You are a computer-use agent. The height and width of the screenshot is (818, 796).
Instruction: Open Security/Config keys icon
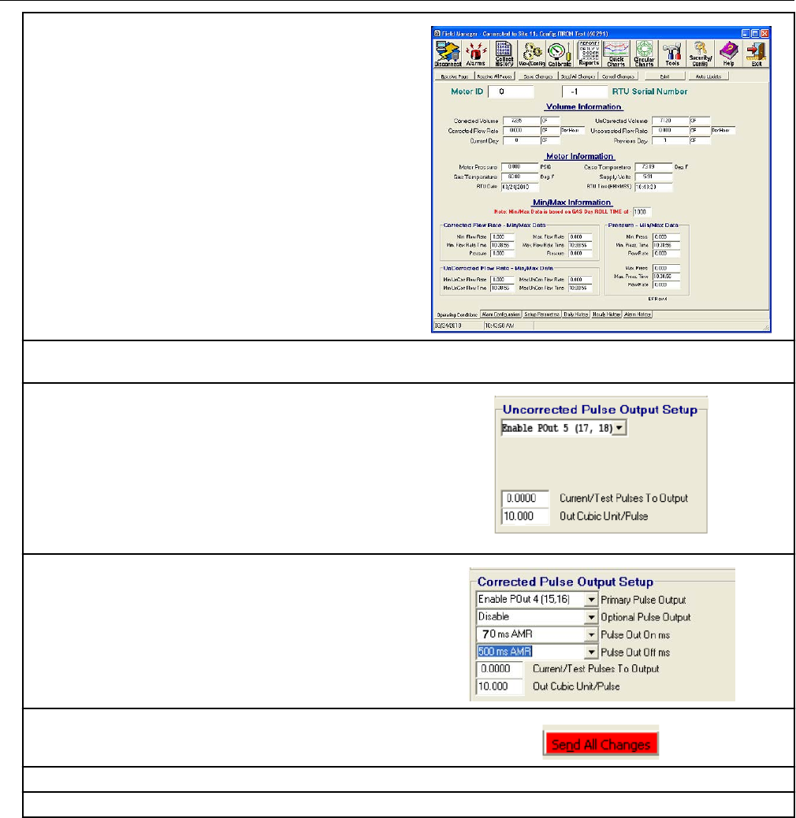click(700, 54)
